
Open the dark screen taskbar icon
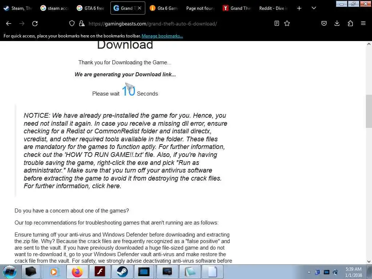point(167,272)
